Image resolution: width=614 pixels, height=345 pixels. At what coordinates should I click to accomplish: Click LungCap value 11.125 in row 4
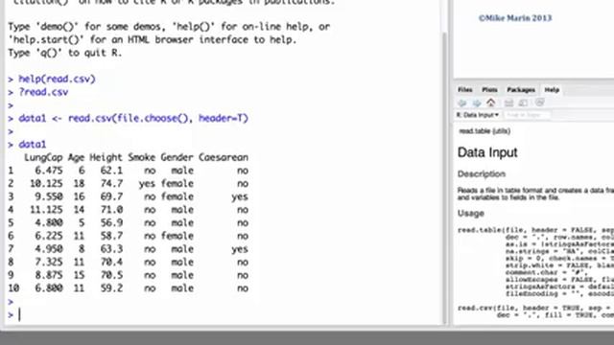point(46,210)
